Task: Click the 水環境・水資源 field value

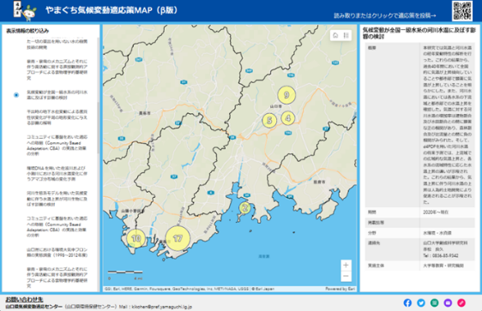Action: click(437, 233)
